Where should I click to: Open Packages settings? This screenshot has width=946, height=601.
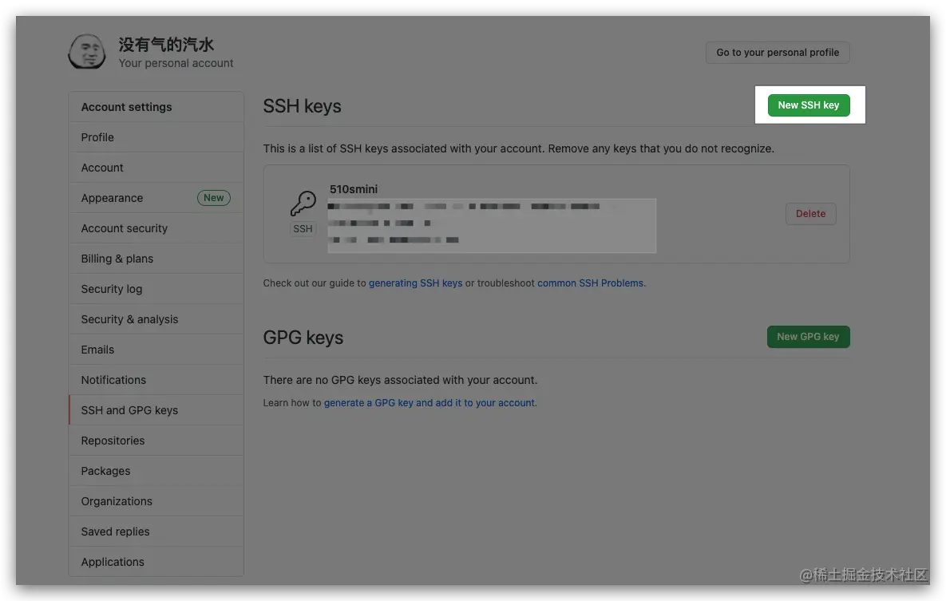[x=156, y=471]
